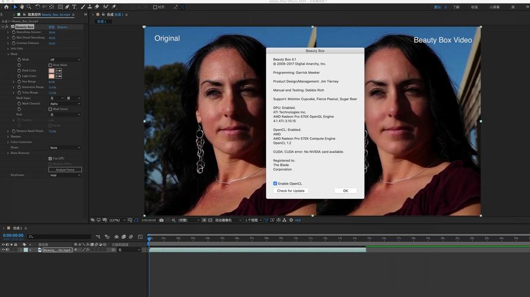The height and width of the screenshot is (297, 530).
Task: Toggle frame blending icon in timeline
Action: [124, 237]
